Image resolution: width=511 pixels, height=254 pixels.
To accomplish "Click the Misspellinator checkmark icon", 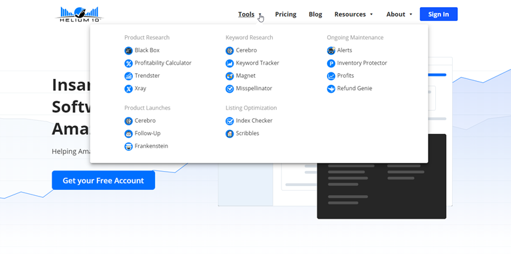I will 230,89.
